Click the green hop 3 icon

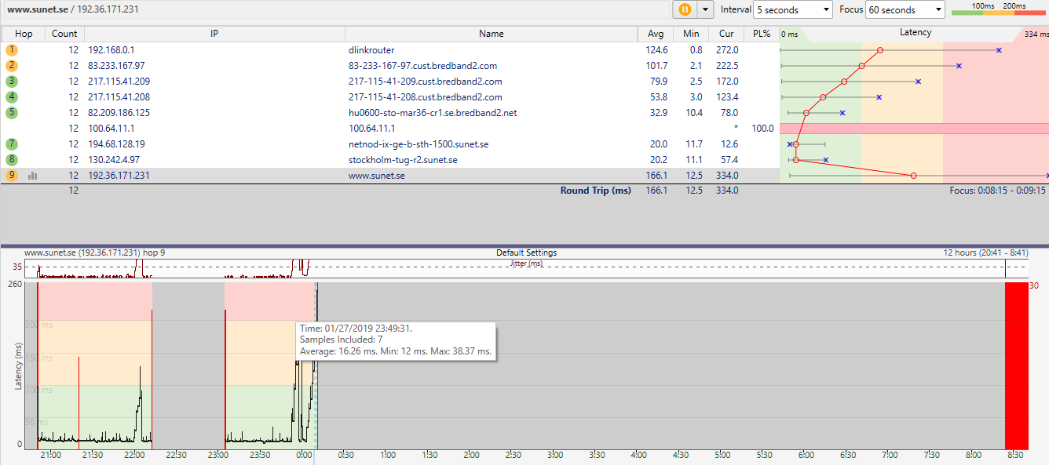coord(11,82)
